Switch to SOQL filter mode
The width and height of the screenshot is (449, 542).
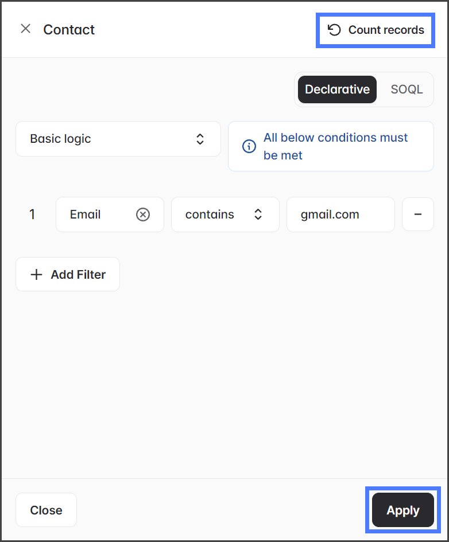(x=407, y=89)
